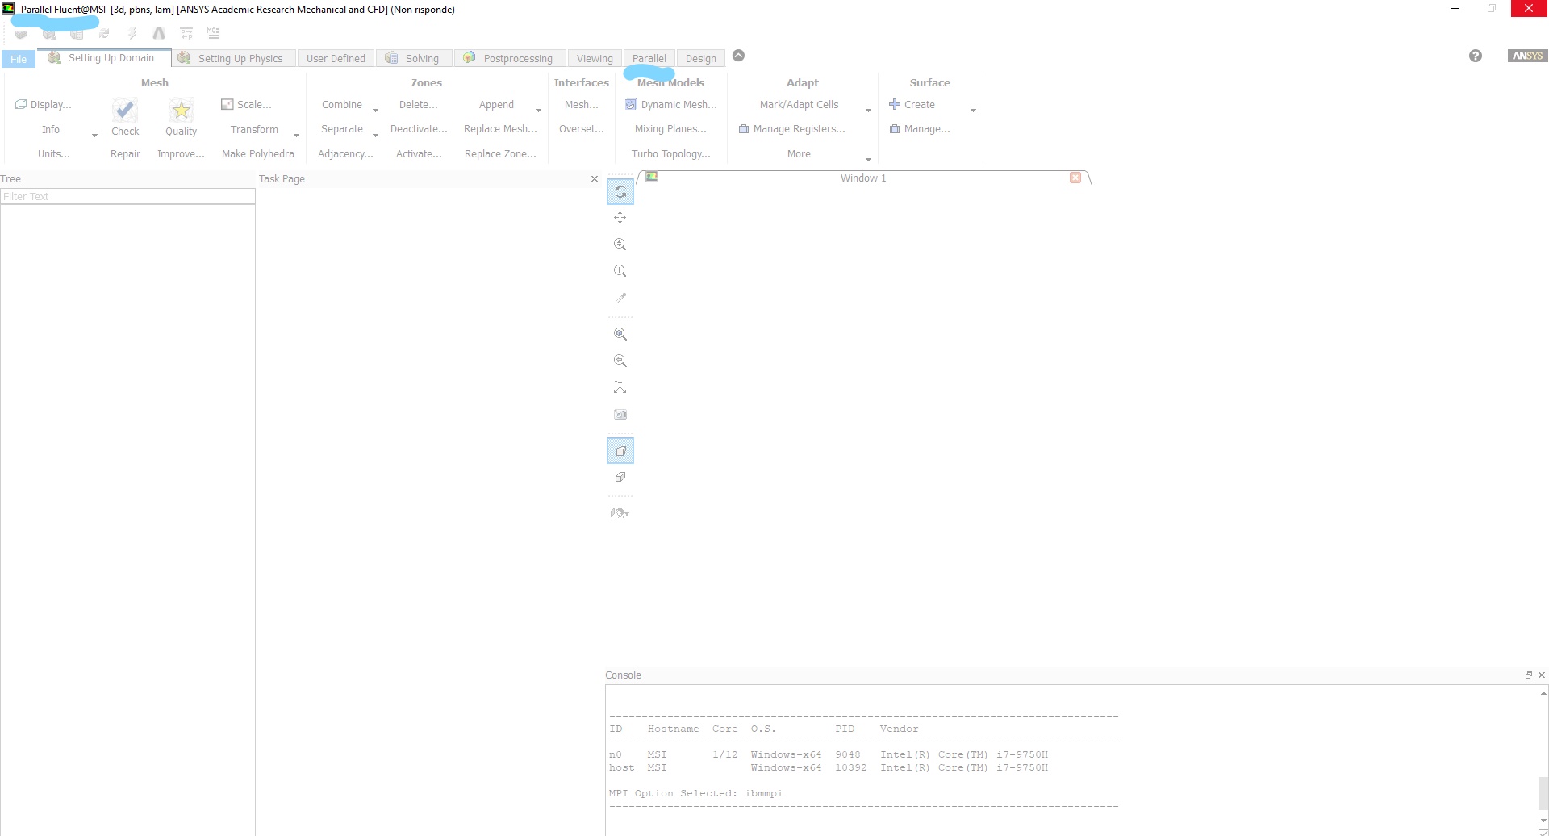Click the 'Vendor' column header in the console table

click(x=899, y=729)
